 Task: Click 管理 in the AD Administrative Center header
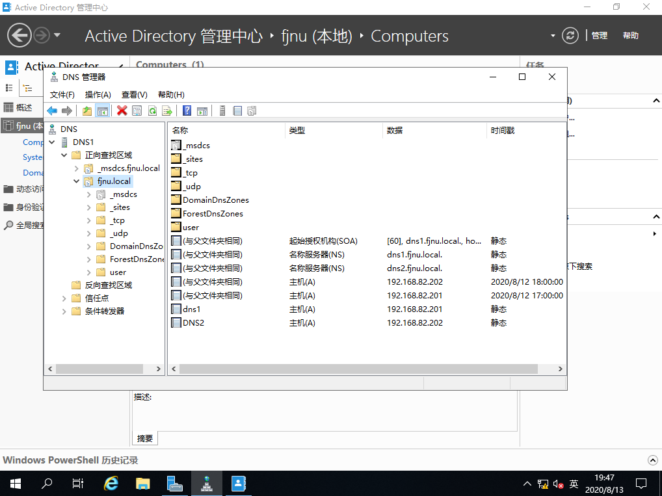[600, 36]
